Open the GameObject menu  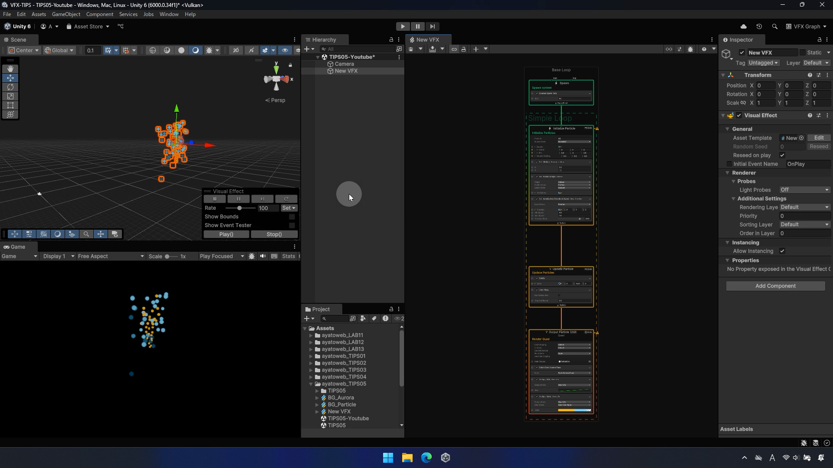pyautogui.click(x=66, y=14)
